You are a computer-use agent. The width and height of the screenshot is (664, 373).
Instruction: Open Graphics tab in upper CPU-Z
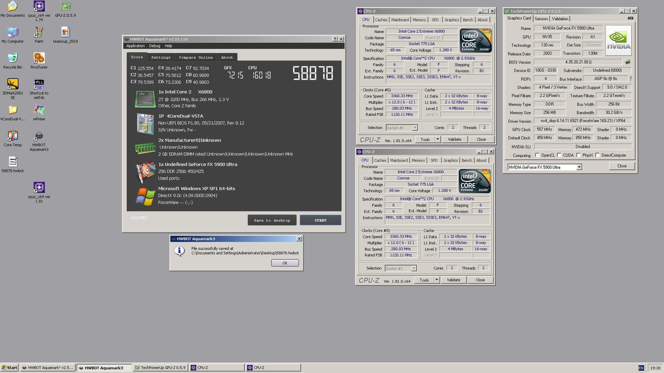pos(451,20)
